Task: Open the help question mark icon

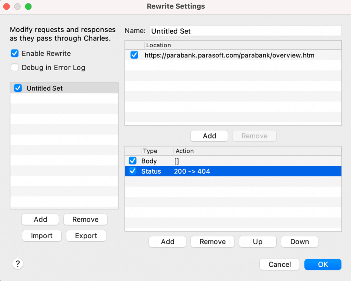Action: 17,264
